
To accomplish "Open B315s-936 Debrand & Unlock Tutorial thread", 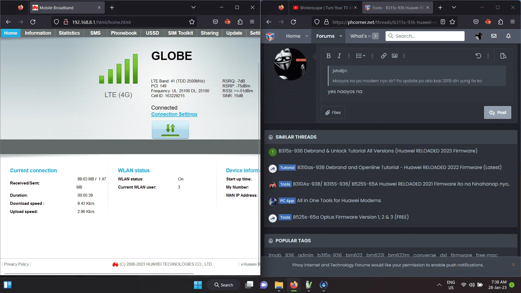I will click(x=378, y=151).
